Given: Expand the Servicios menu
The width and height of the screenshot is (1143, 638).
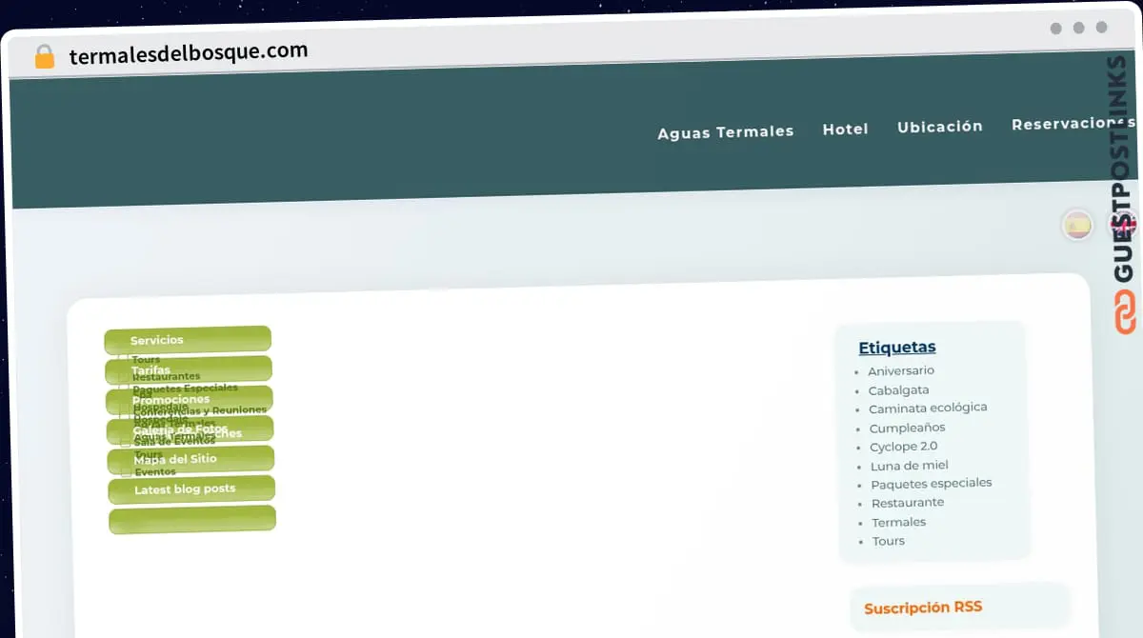Looking at the screenshot, I should click(187, 339).
